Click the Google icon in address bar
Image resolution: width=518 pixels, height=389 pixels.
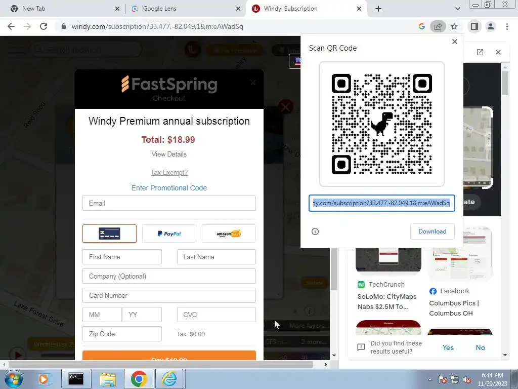click(421, 26)
